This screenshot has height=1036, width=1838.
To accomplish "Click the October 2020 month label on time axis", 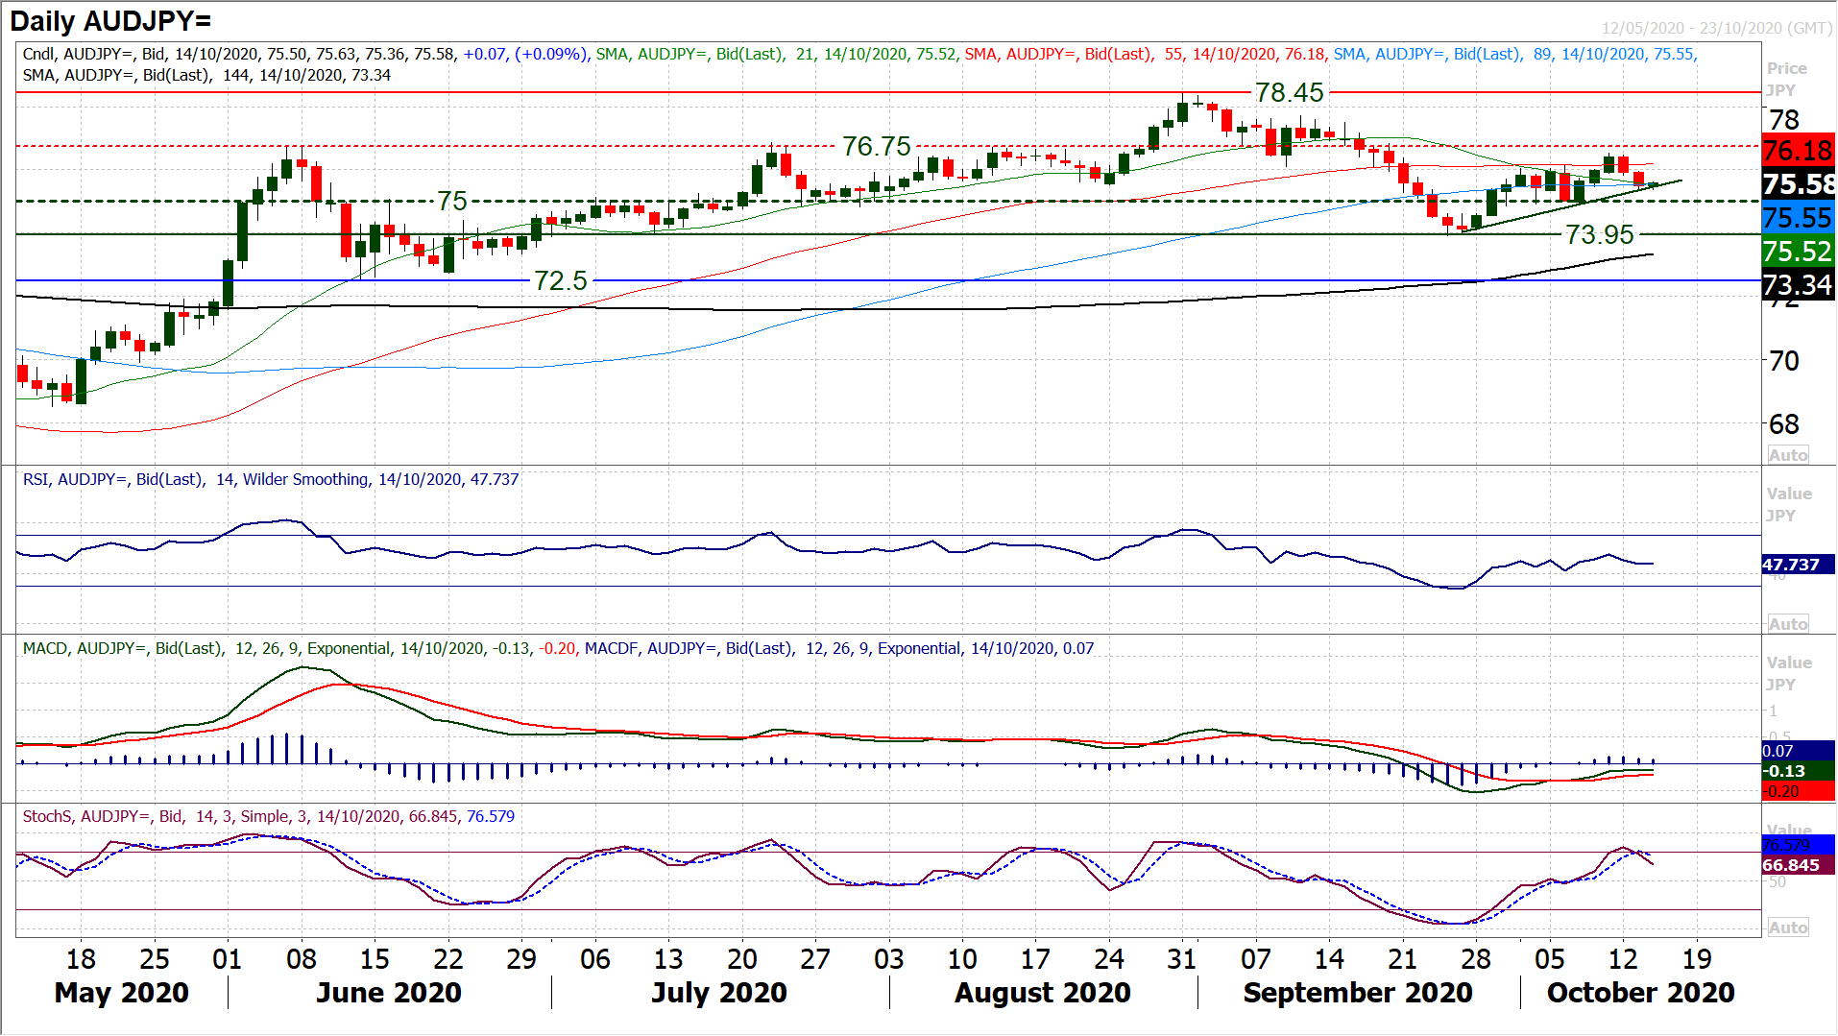I will (1641, 992).
